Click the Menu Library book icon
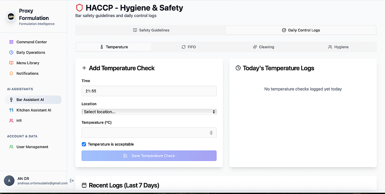Viewport: 385px width, 194px height. [x=11, y=63]
